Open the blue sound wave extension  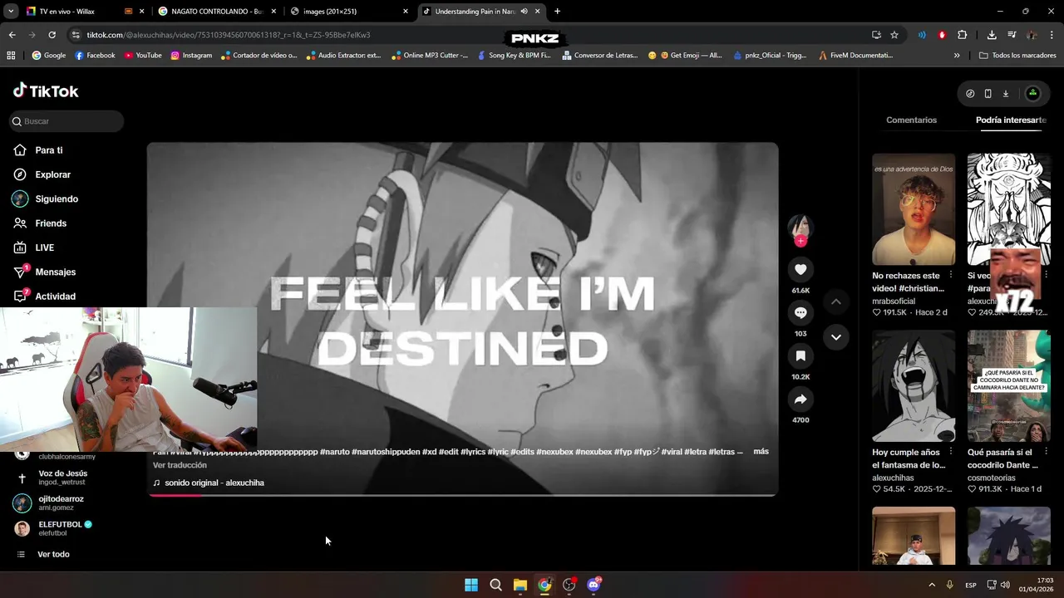[922, 35]
